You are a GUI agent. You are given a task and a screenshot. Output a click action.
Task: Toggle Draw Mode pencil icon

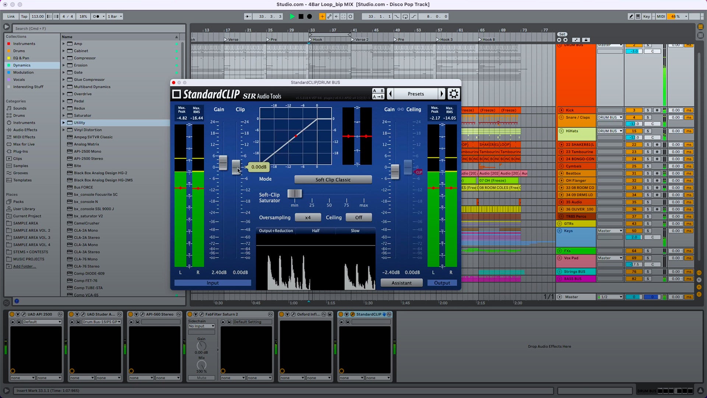pos(631,17)
